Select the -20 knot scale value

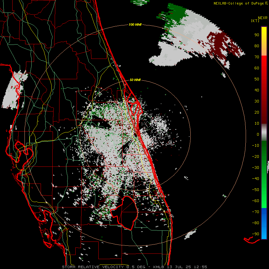pos(256,157)
